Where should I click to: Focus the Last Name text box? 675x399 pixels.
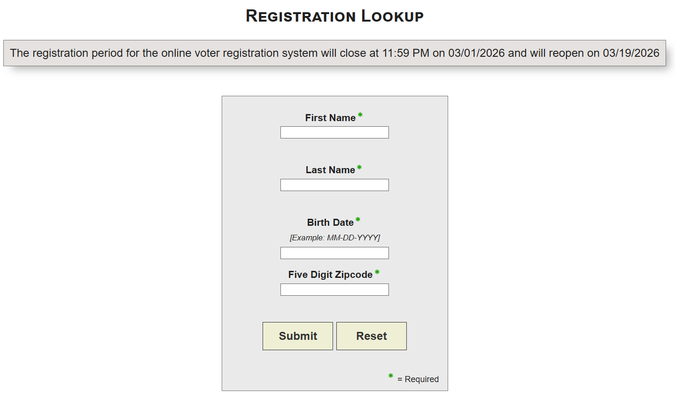click(x=334, y=185)
